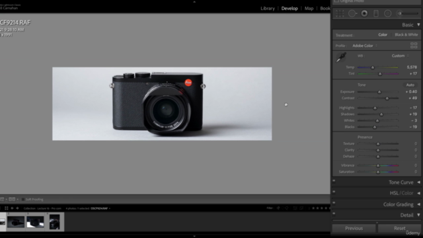Click the Whites slider handle
This screenshot has width=423, height=238.
tap(377, 120)
